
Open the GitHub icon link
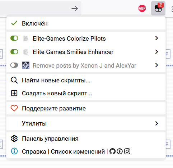click(112, 151)
